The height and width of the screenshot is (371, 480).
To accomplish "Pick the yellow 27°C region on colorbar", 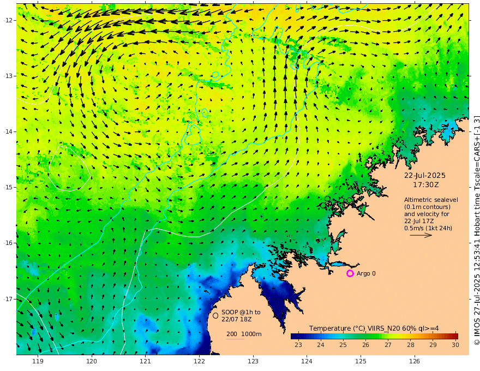I will pyautogui.click(x=388, y=336).
